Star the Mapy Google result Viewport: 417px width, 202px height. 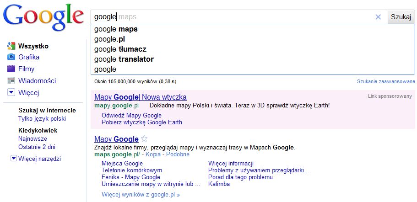tap(144, 139)
